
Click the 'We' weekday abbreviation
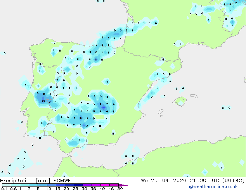(144, 181)
